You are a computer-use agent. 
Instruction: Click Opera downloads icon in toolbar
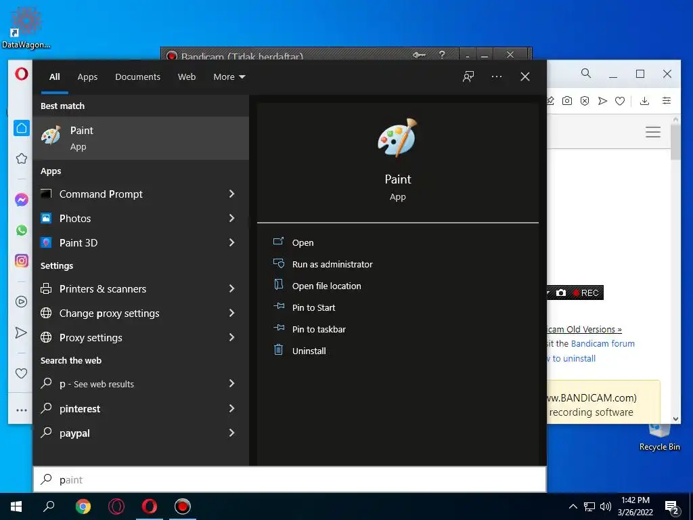pos(644,101)
